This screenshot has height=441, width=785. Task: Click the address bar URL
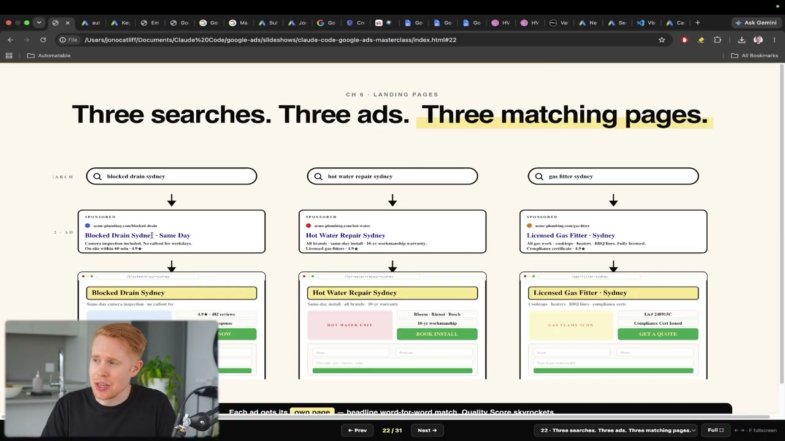[x=270, y=40]
